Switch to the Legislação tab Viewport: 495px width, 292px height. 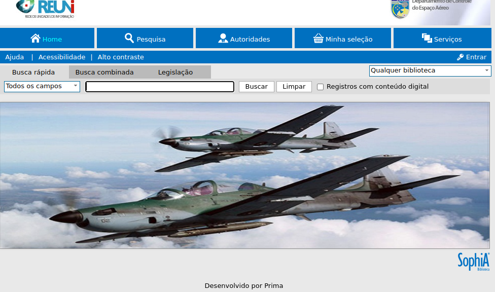(175, 72)
